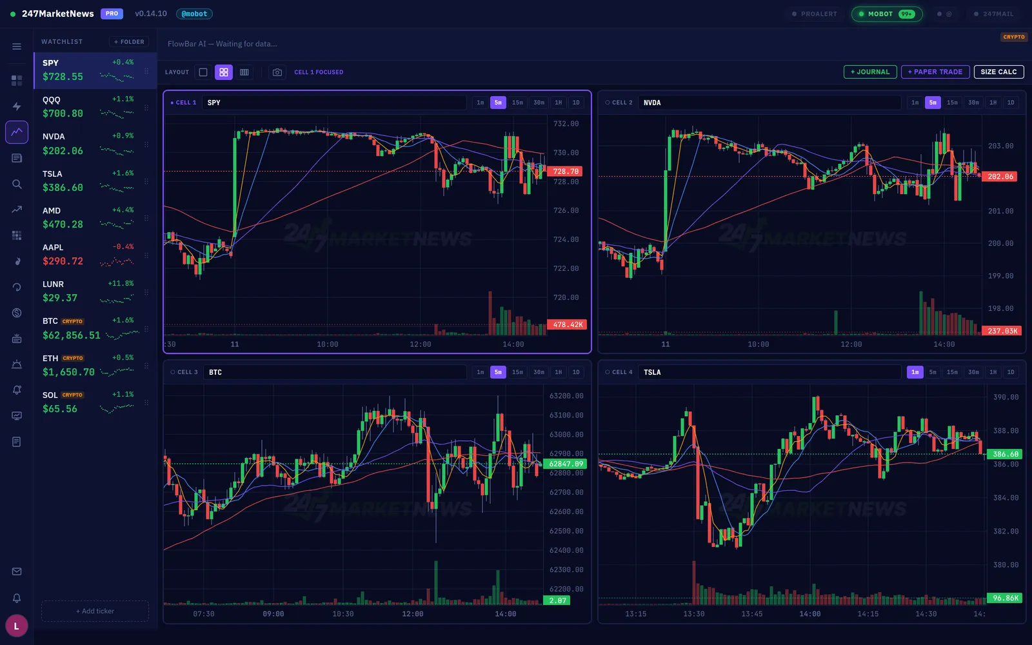The image size is (1032, 645).
Task: Select the active line chart sidebar icon
Action: tap(17, 132)
